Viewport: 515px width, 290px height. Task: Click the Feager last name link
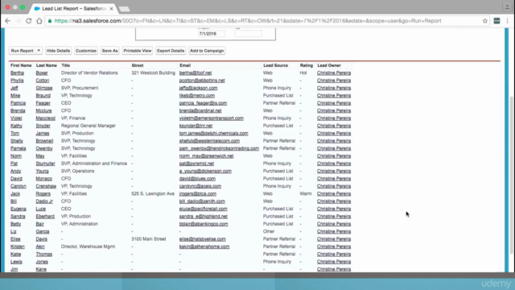43,103
